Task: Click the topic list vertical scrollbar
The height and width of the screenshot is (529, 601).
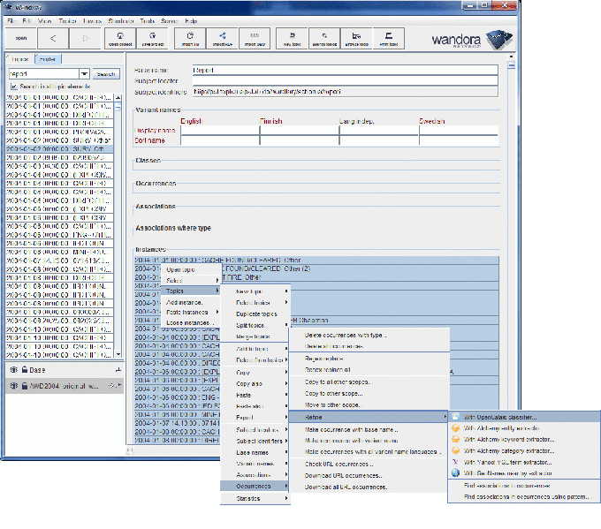Action: pyautogui.click(x=118, y=221)
